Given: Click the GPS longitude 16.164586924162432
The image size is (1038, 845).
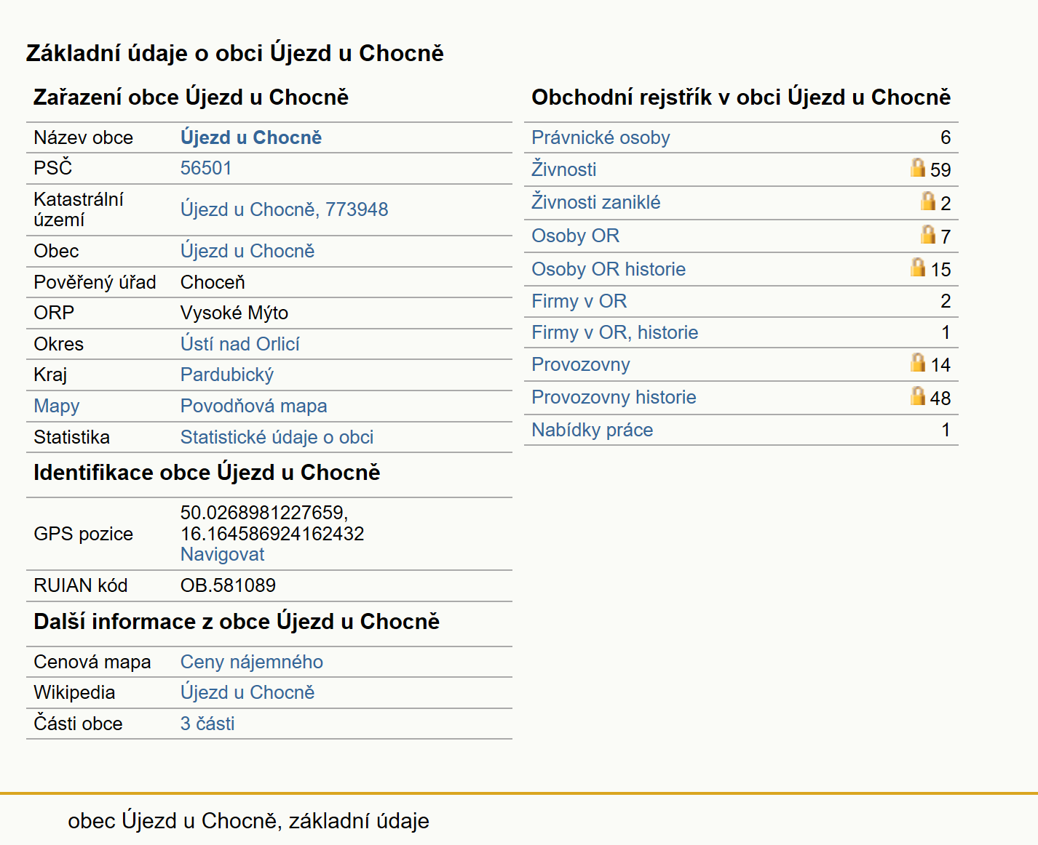Looking at the screenshot, I should (272, 534).
